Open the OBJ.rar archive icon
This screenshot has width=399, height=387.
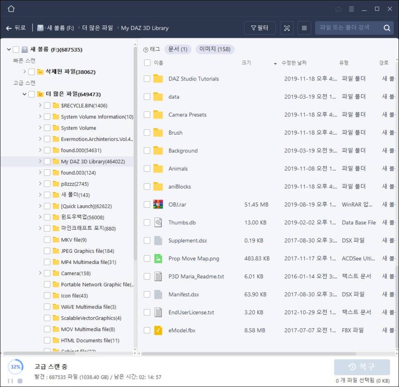pos(158,204)
